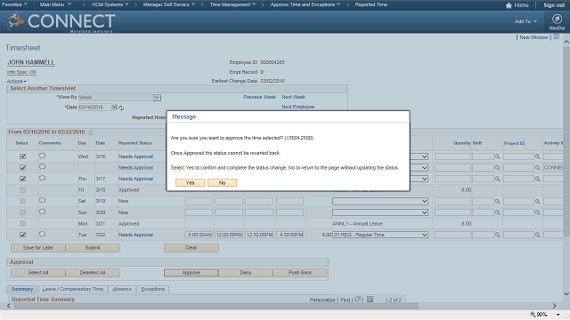Click Project ID lookup magnifier in Wed 3/16 row
The width and height of the screenshot is (570, 320).
(537, 156)
